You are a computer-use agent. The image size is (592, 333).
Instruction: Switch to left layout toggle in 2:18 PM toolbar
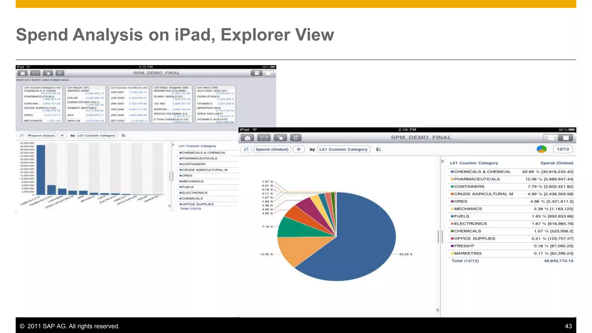(x=551, y=138)
